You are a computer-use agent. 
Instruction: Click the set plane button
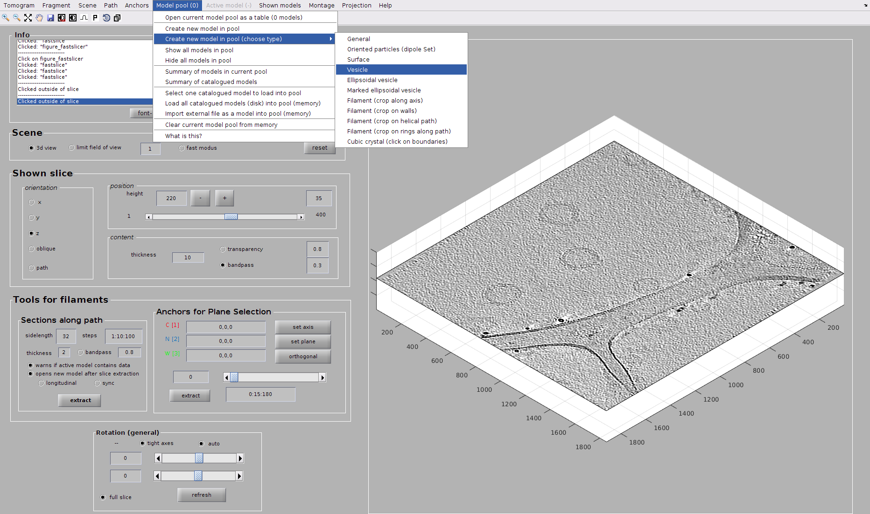[303, 341]
